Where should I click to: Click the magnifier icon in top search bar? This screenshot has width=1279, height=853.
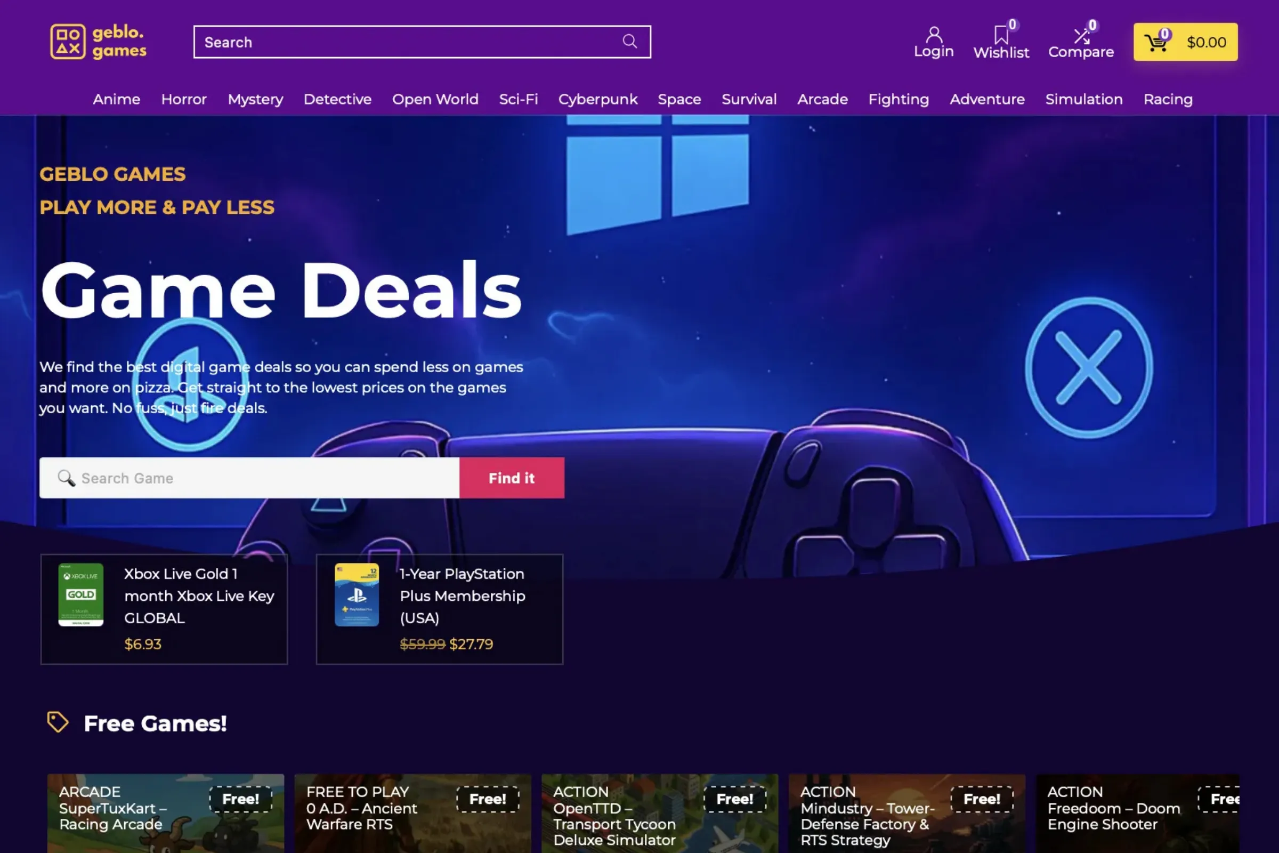click(630, 42)
